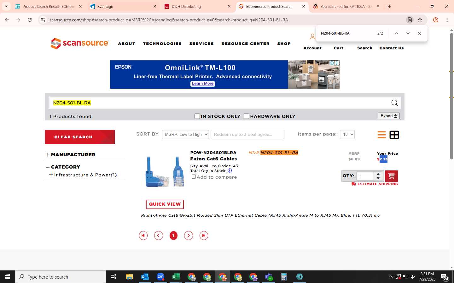Expand the MANUFACTURER filter
The height and width of the screenshot is (283, 454).
[48, 155]
